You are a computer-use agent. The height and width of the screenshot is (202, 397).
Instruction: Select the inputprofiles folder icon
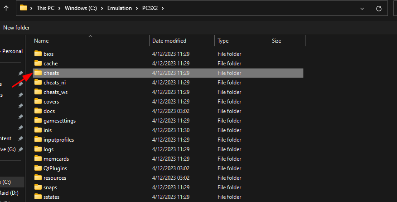pos(38,139)
